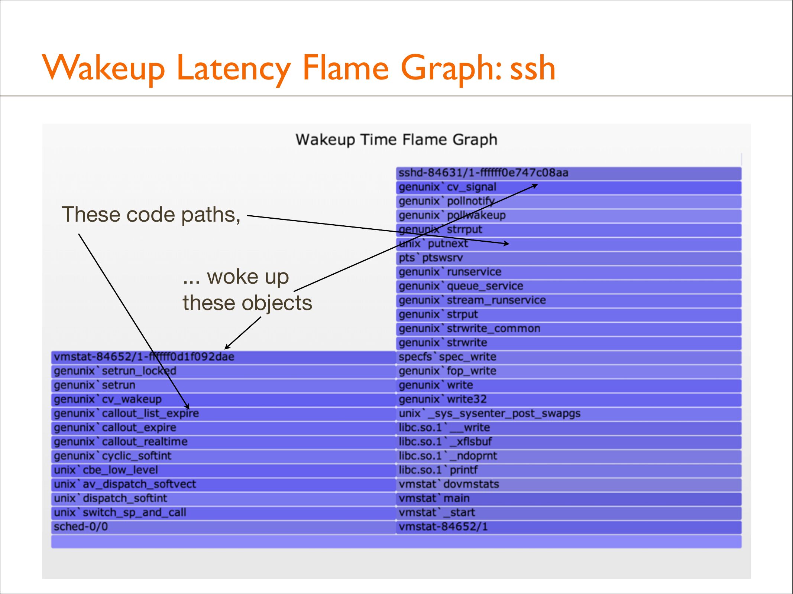Image resolution: width=793 pixels, height=594 pixels.
Task: Click the genunix`strwrite_common frame
Action: (x=569, y=329)
